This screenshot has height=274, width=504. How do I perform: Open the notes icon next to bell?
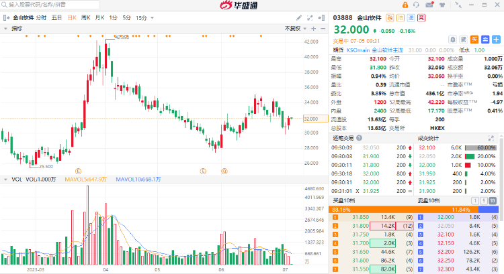pos(463,40)
